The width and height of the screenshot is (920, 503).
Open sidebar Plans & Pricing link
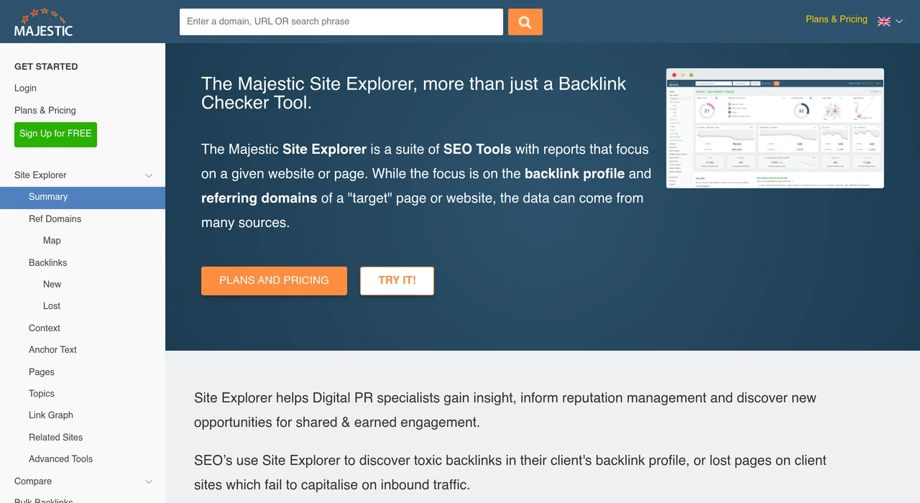(x=45, y=111)
